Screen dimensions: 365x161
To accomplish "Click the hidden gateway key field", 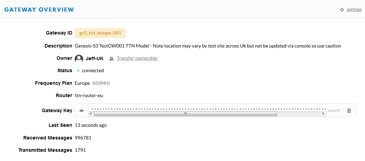I will [207, 109].
